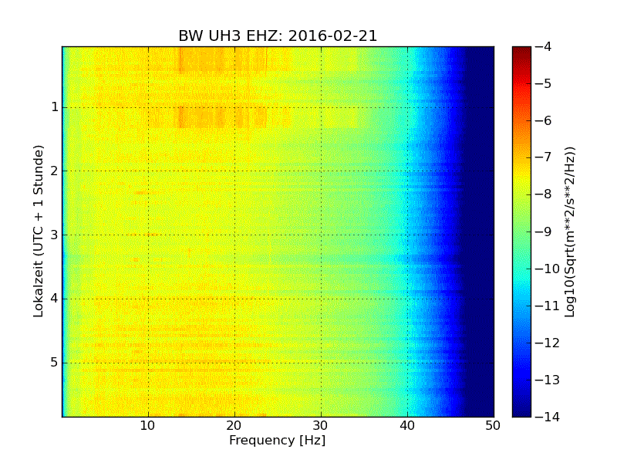This screenshot has width=617, height=463.
Task: Click the y-axis tick label 4
Action: [x=55, y=299]
